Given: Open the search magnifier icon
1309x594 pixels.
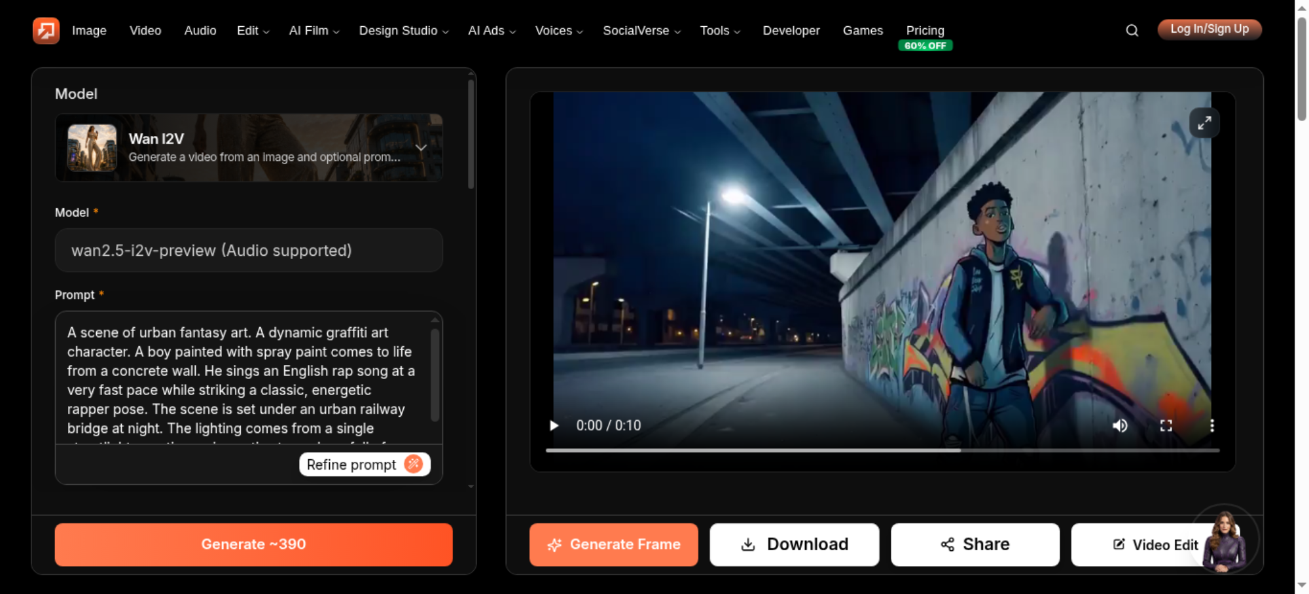Looking at the screenshot, I should (1132, 30).
